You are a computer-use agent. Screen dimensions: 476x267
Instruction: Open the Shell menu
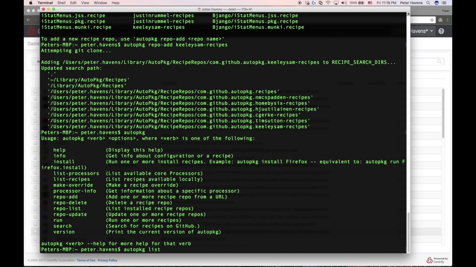point(61,3)
